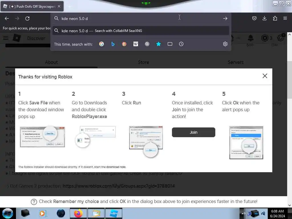Switch to Firefox on the taskbar
The height and width of the screenshot is (219, 292).
click(78, 213)
